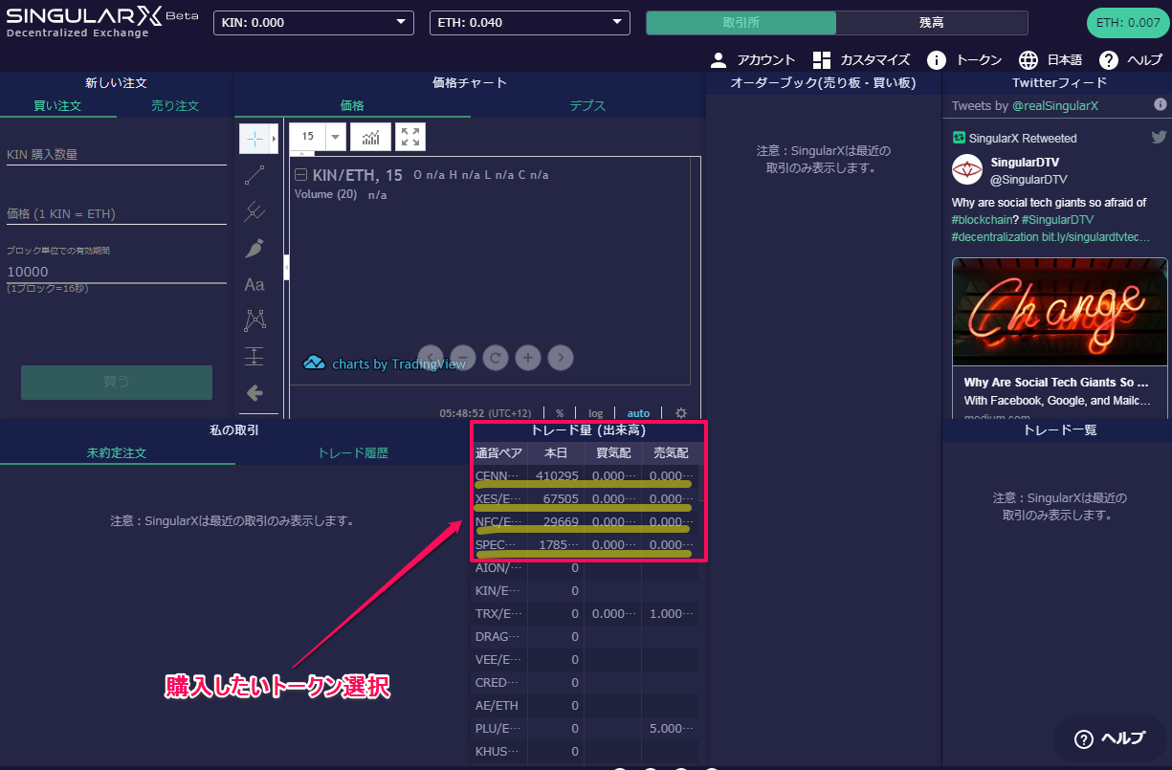Select the XABCD pattern tool

pyautogui.click(x=254, y=319)
